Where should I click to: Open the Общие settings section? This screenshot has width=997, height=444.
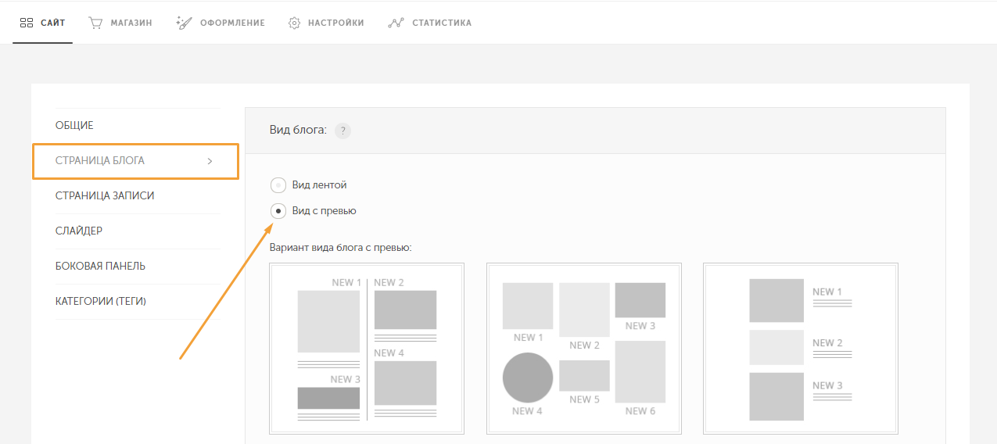click(74, 126)
